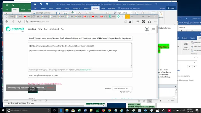Image resolution: width=201 pixels, height=113 pixels.
Task: Go to Steemit hot posts
Action: click(x=46, y=29)
